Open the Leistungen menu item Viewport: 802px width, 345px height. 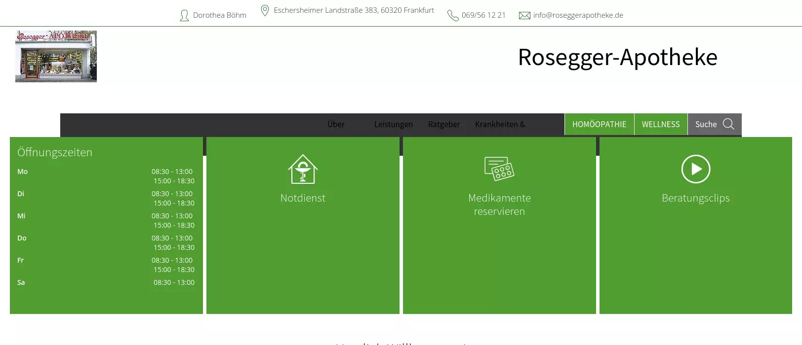point(393,124)
